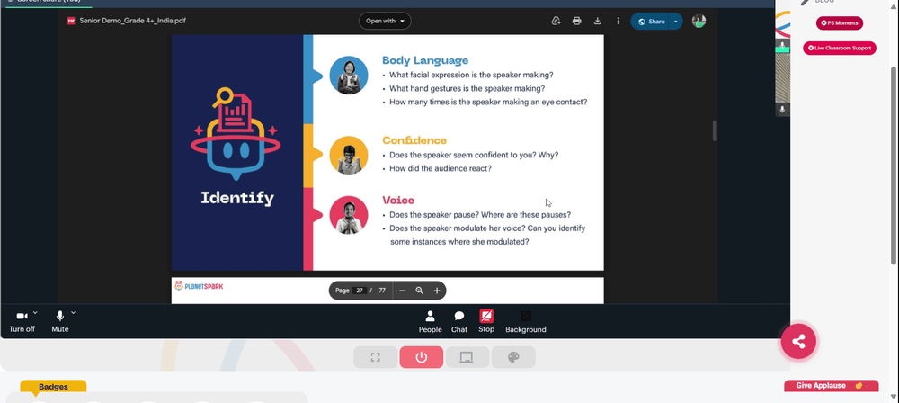Turn off the camera
Image resolution: width=899 pixels, height=403 pixels.
22,322
